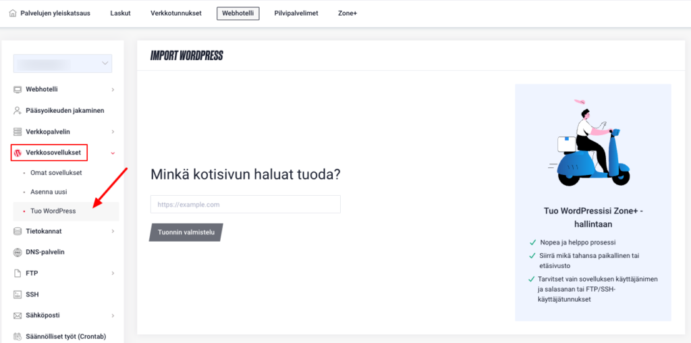The width and height of the screenshot is (691, 343).
Task: Click the Tietokannat database icon
Action: coord(18,231)
